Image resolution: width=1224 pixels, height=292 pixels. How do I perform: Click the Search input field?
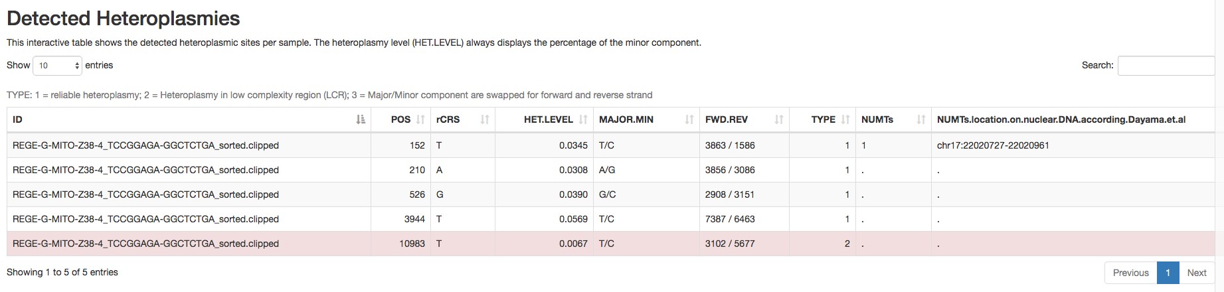point(1166,66)
